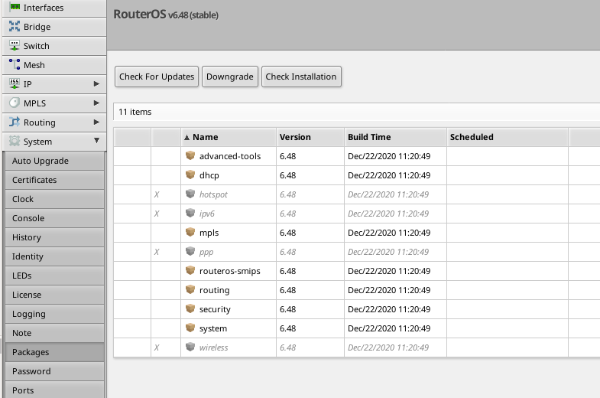Click the system package icon

(x=190, y=328)
